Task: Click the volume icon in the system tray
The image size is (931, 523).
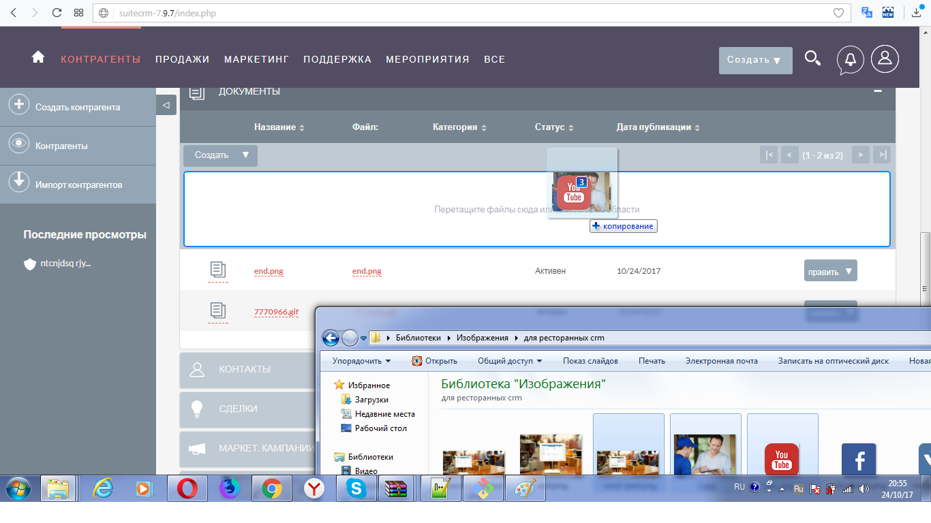Action: [x=864, y=488]
